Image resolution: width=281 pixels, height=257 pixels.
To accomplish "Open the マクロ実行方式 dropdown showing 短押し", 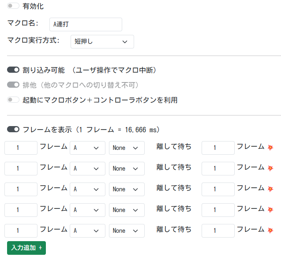I will tap(102, 41).
